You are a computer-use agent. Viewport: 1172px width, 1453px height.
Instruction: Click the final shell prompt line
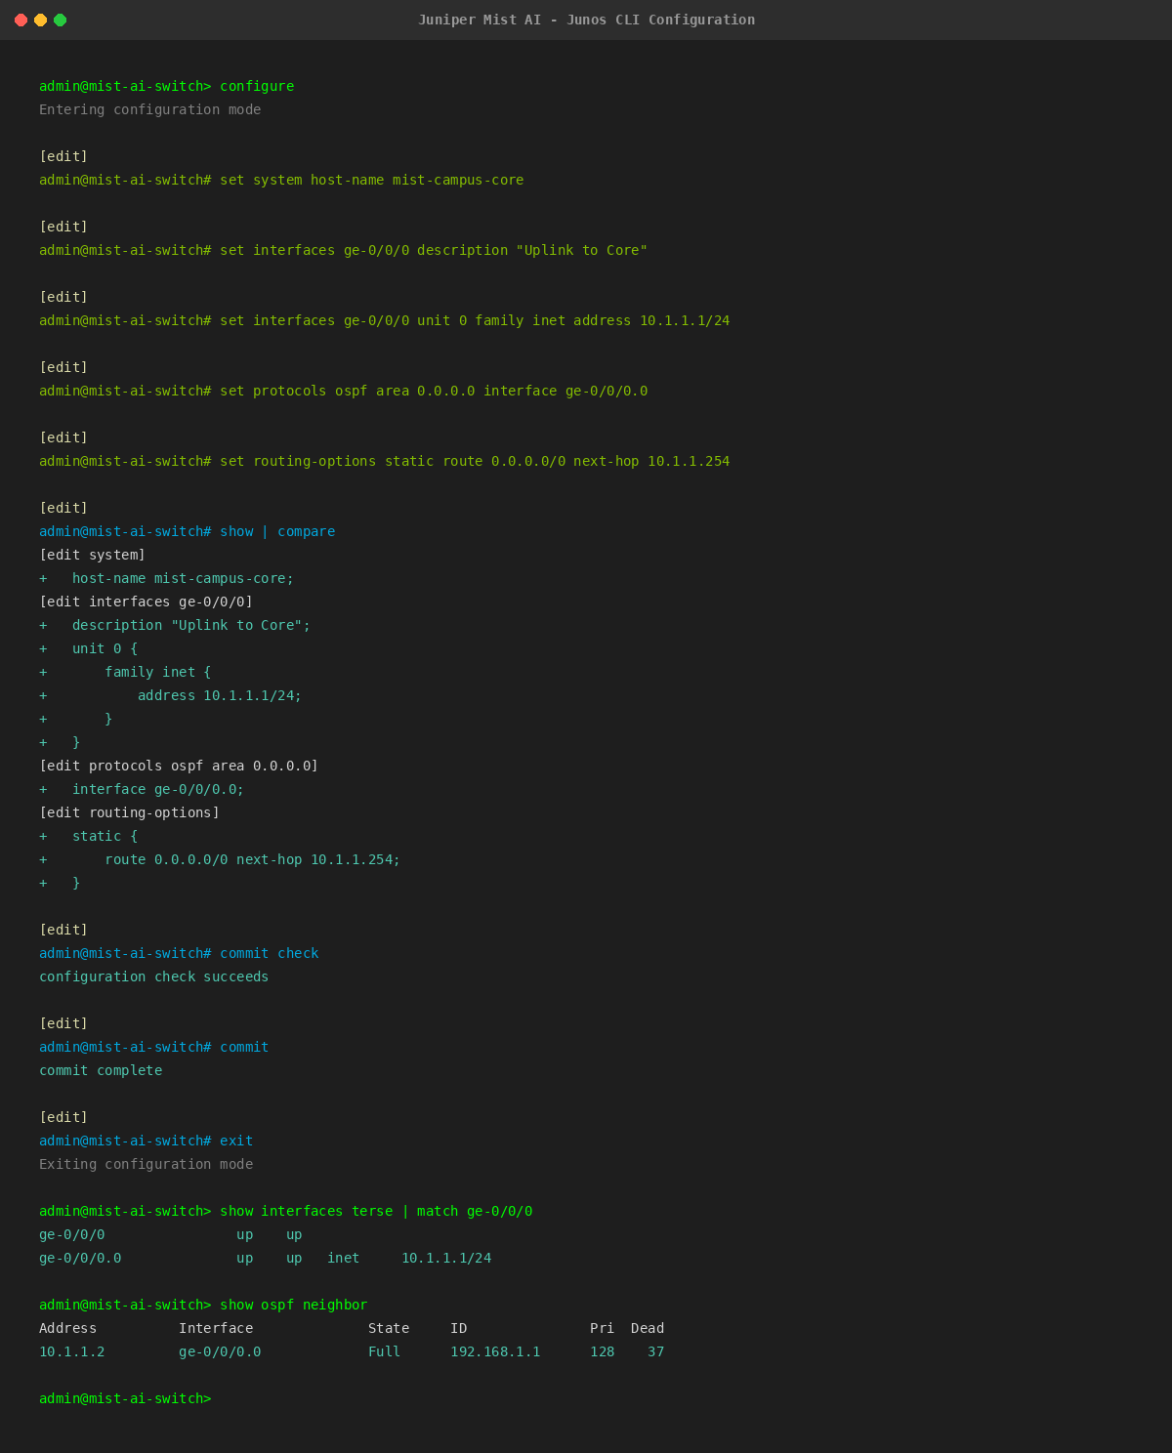pos(125,1398)
